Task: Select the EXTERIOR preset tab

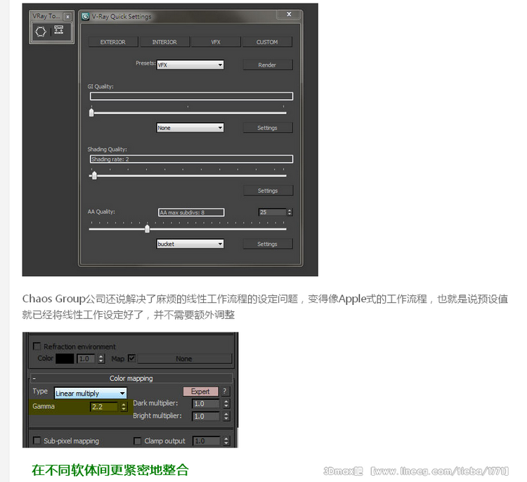Action: point(113,42)
